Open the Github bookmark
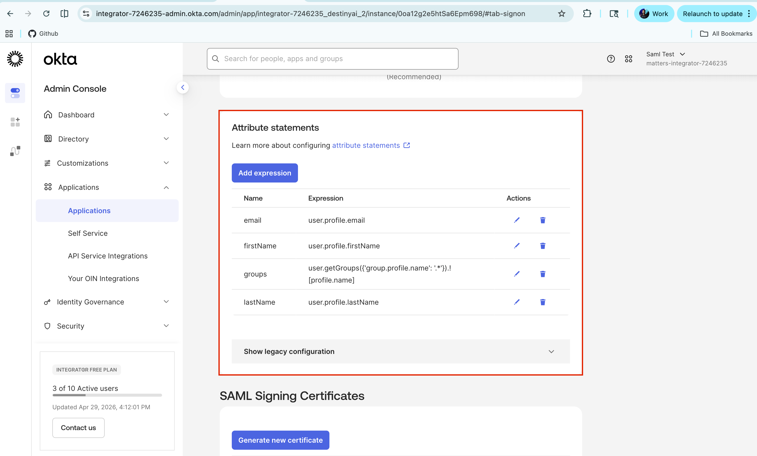The height and width of the screenshot is (456, 757). click(x=43, y=33)
